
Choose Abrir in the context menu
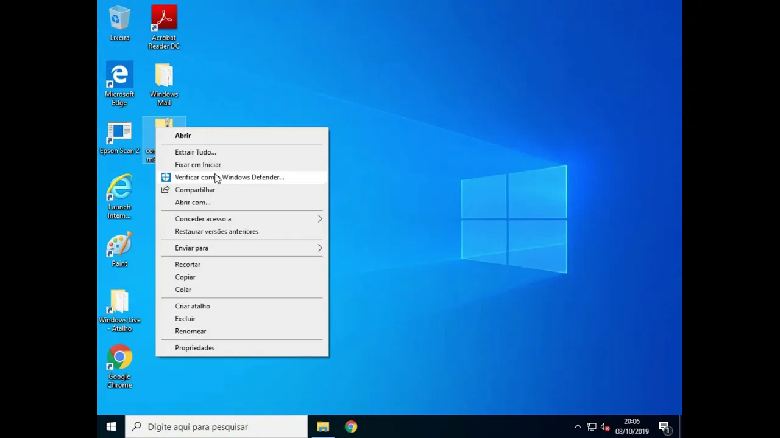(242, 136)
